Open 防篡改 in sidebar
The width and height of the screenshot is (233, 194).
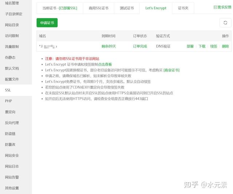coord(10,145)
